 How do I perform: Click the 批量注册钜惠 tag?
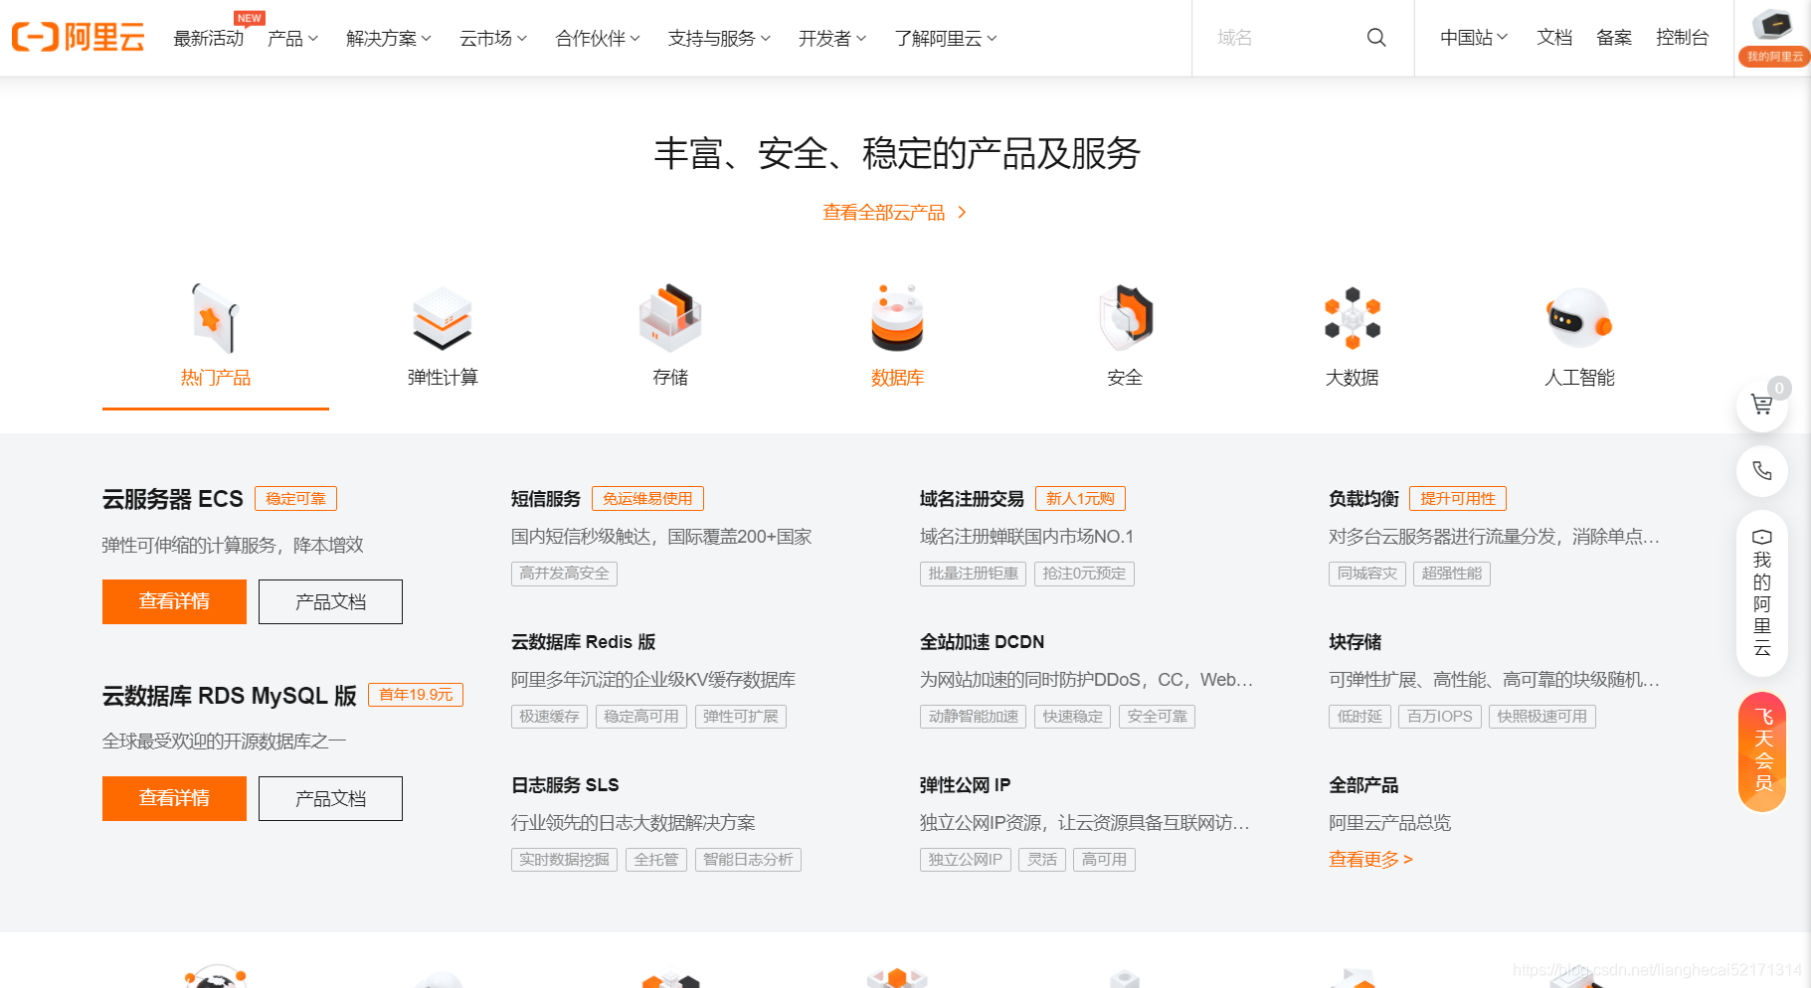point(974,574)
